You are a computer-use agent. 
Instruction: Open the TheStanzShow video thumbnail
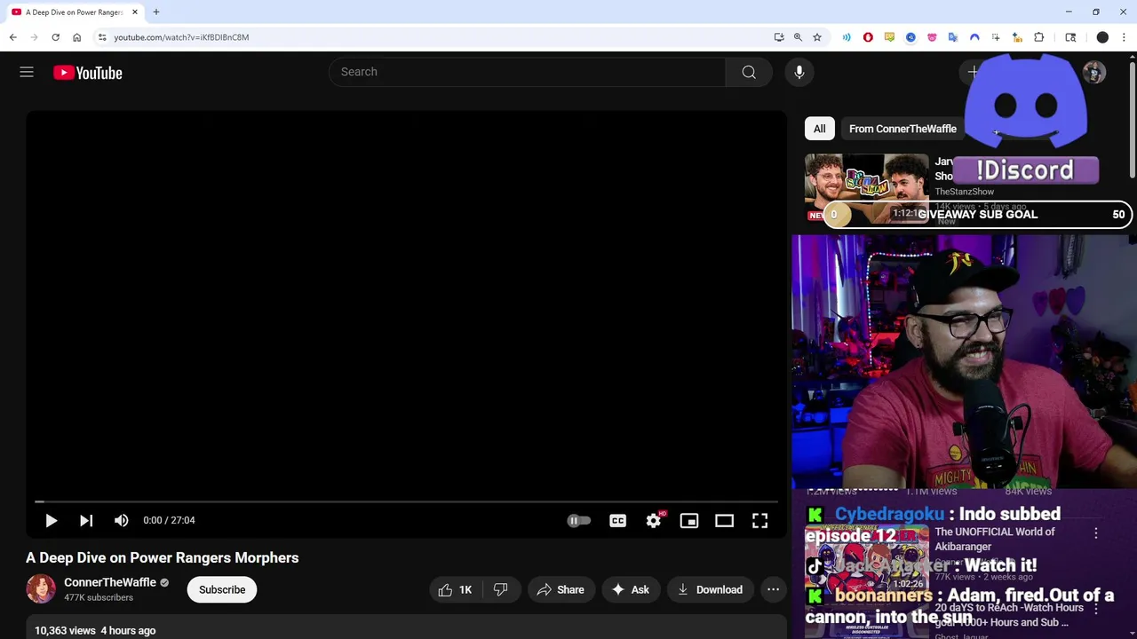click(x=867, y=188)
